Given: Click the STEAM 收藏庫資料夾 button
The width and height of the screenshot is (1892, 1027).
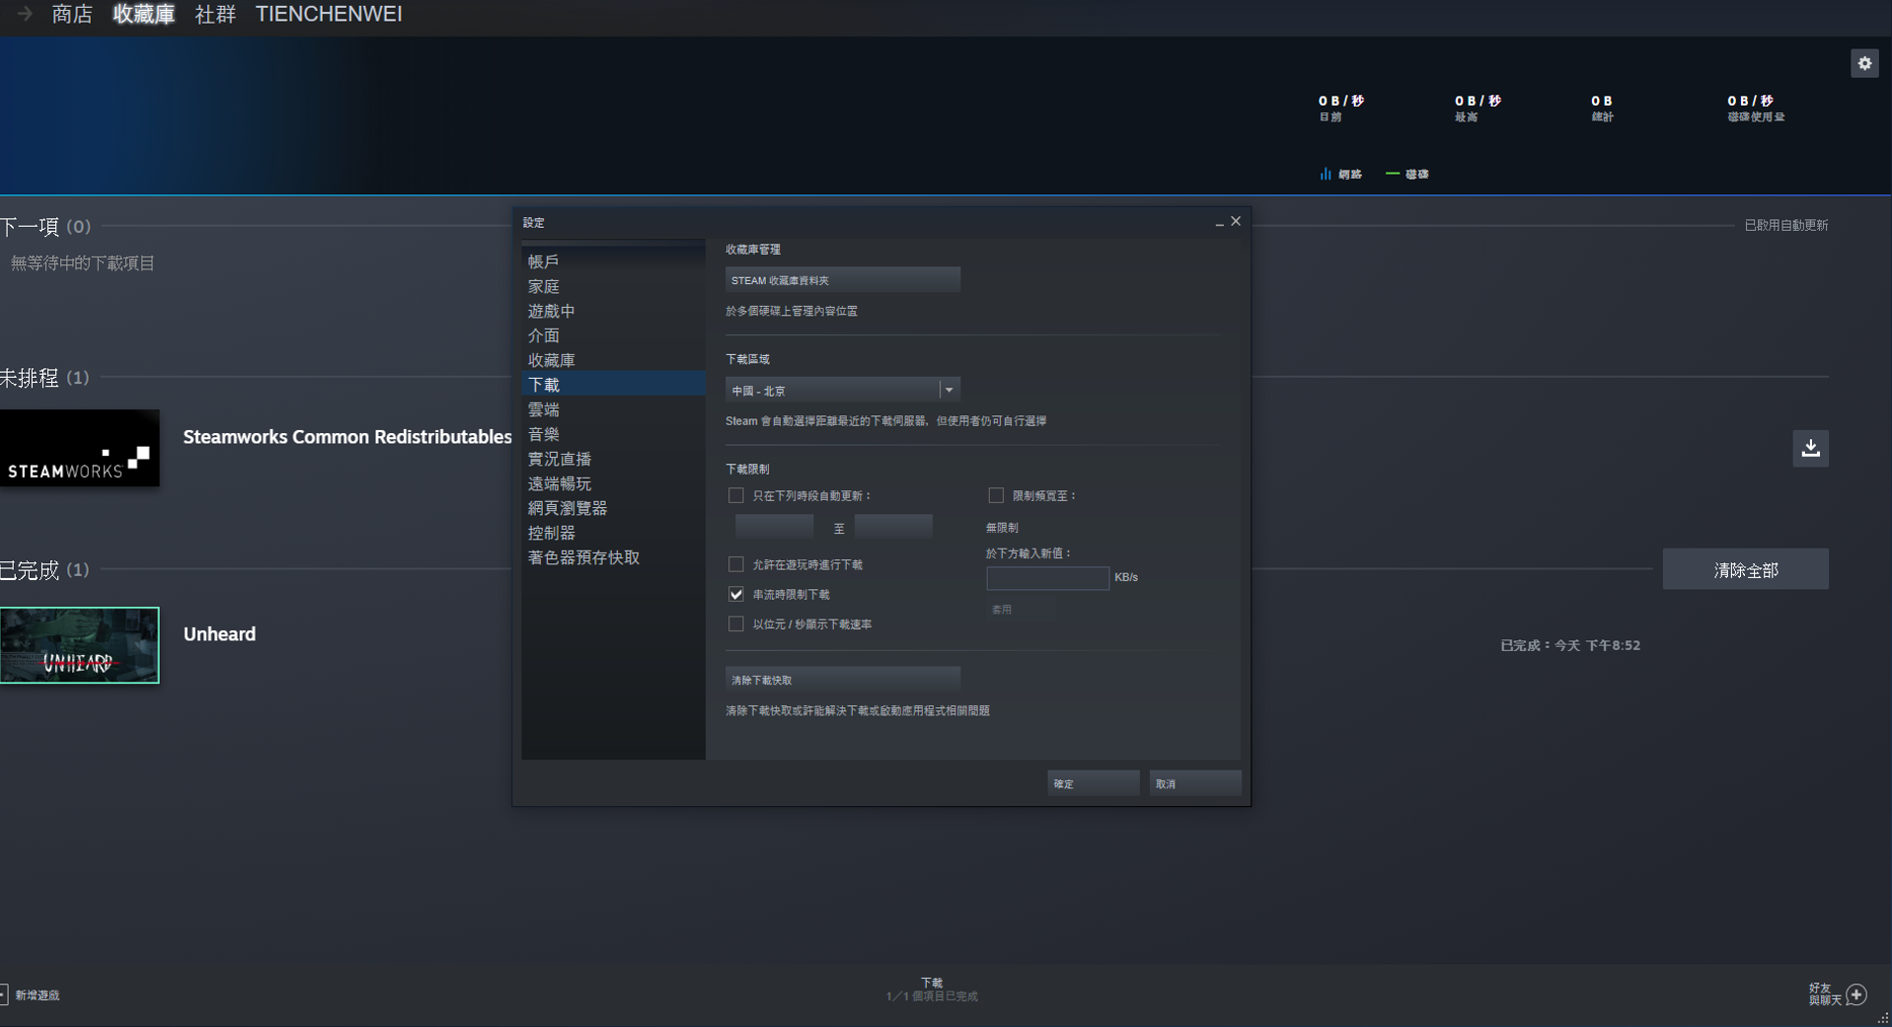Looking at the screenshot, I should [843, 280].
